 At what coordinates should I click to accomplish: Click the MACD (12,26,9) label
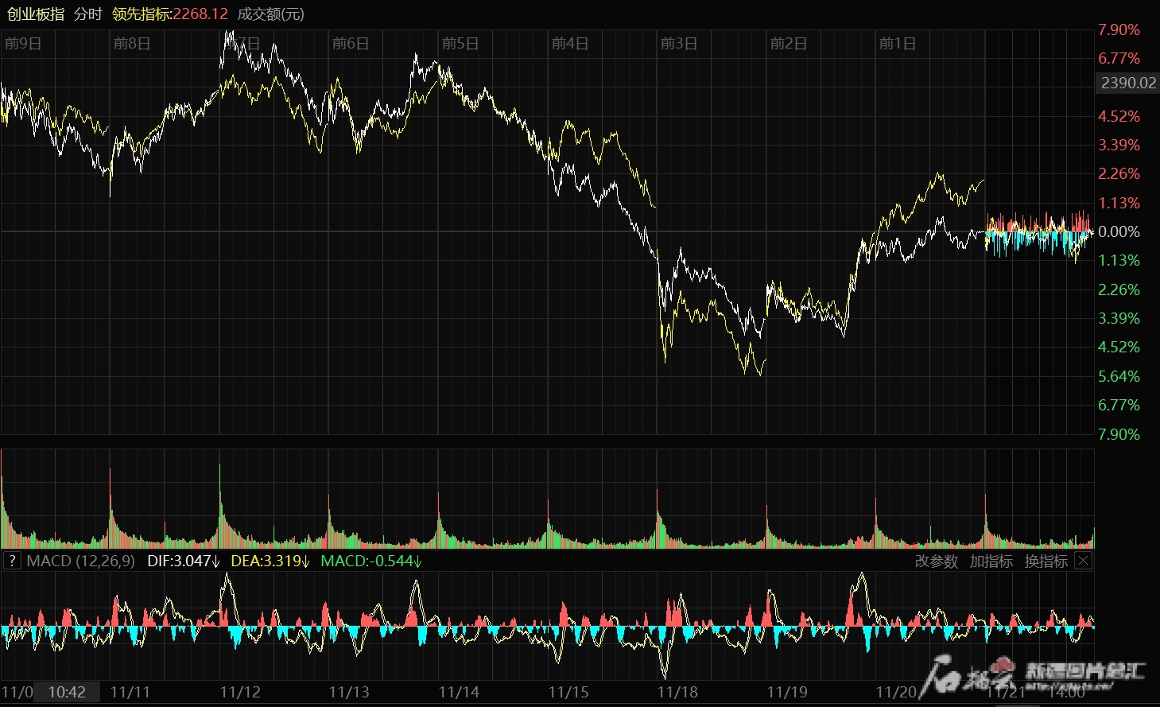click(80, 561)
